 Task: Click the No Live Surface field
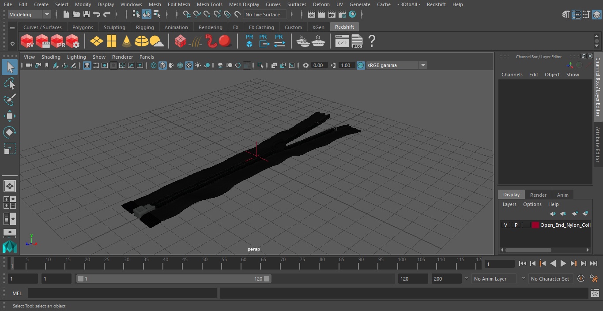click(265, 15)
